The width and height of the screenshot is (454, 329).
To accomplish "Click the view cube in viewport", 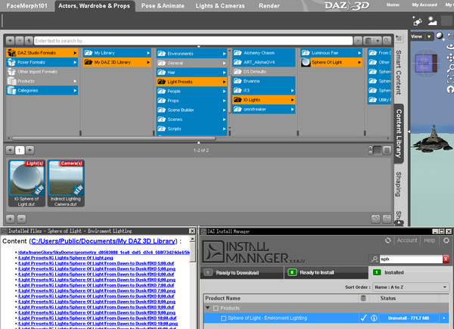I will tap(426, 63).
